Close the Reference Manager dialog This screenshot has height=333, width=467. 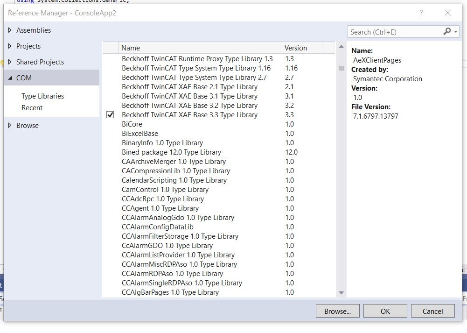click(448, 13)
